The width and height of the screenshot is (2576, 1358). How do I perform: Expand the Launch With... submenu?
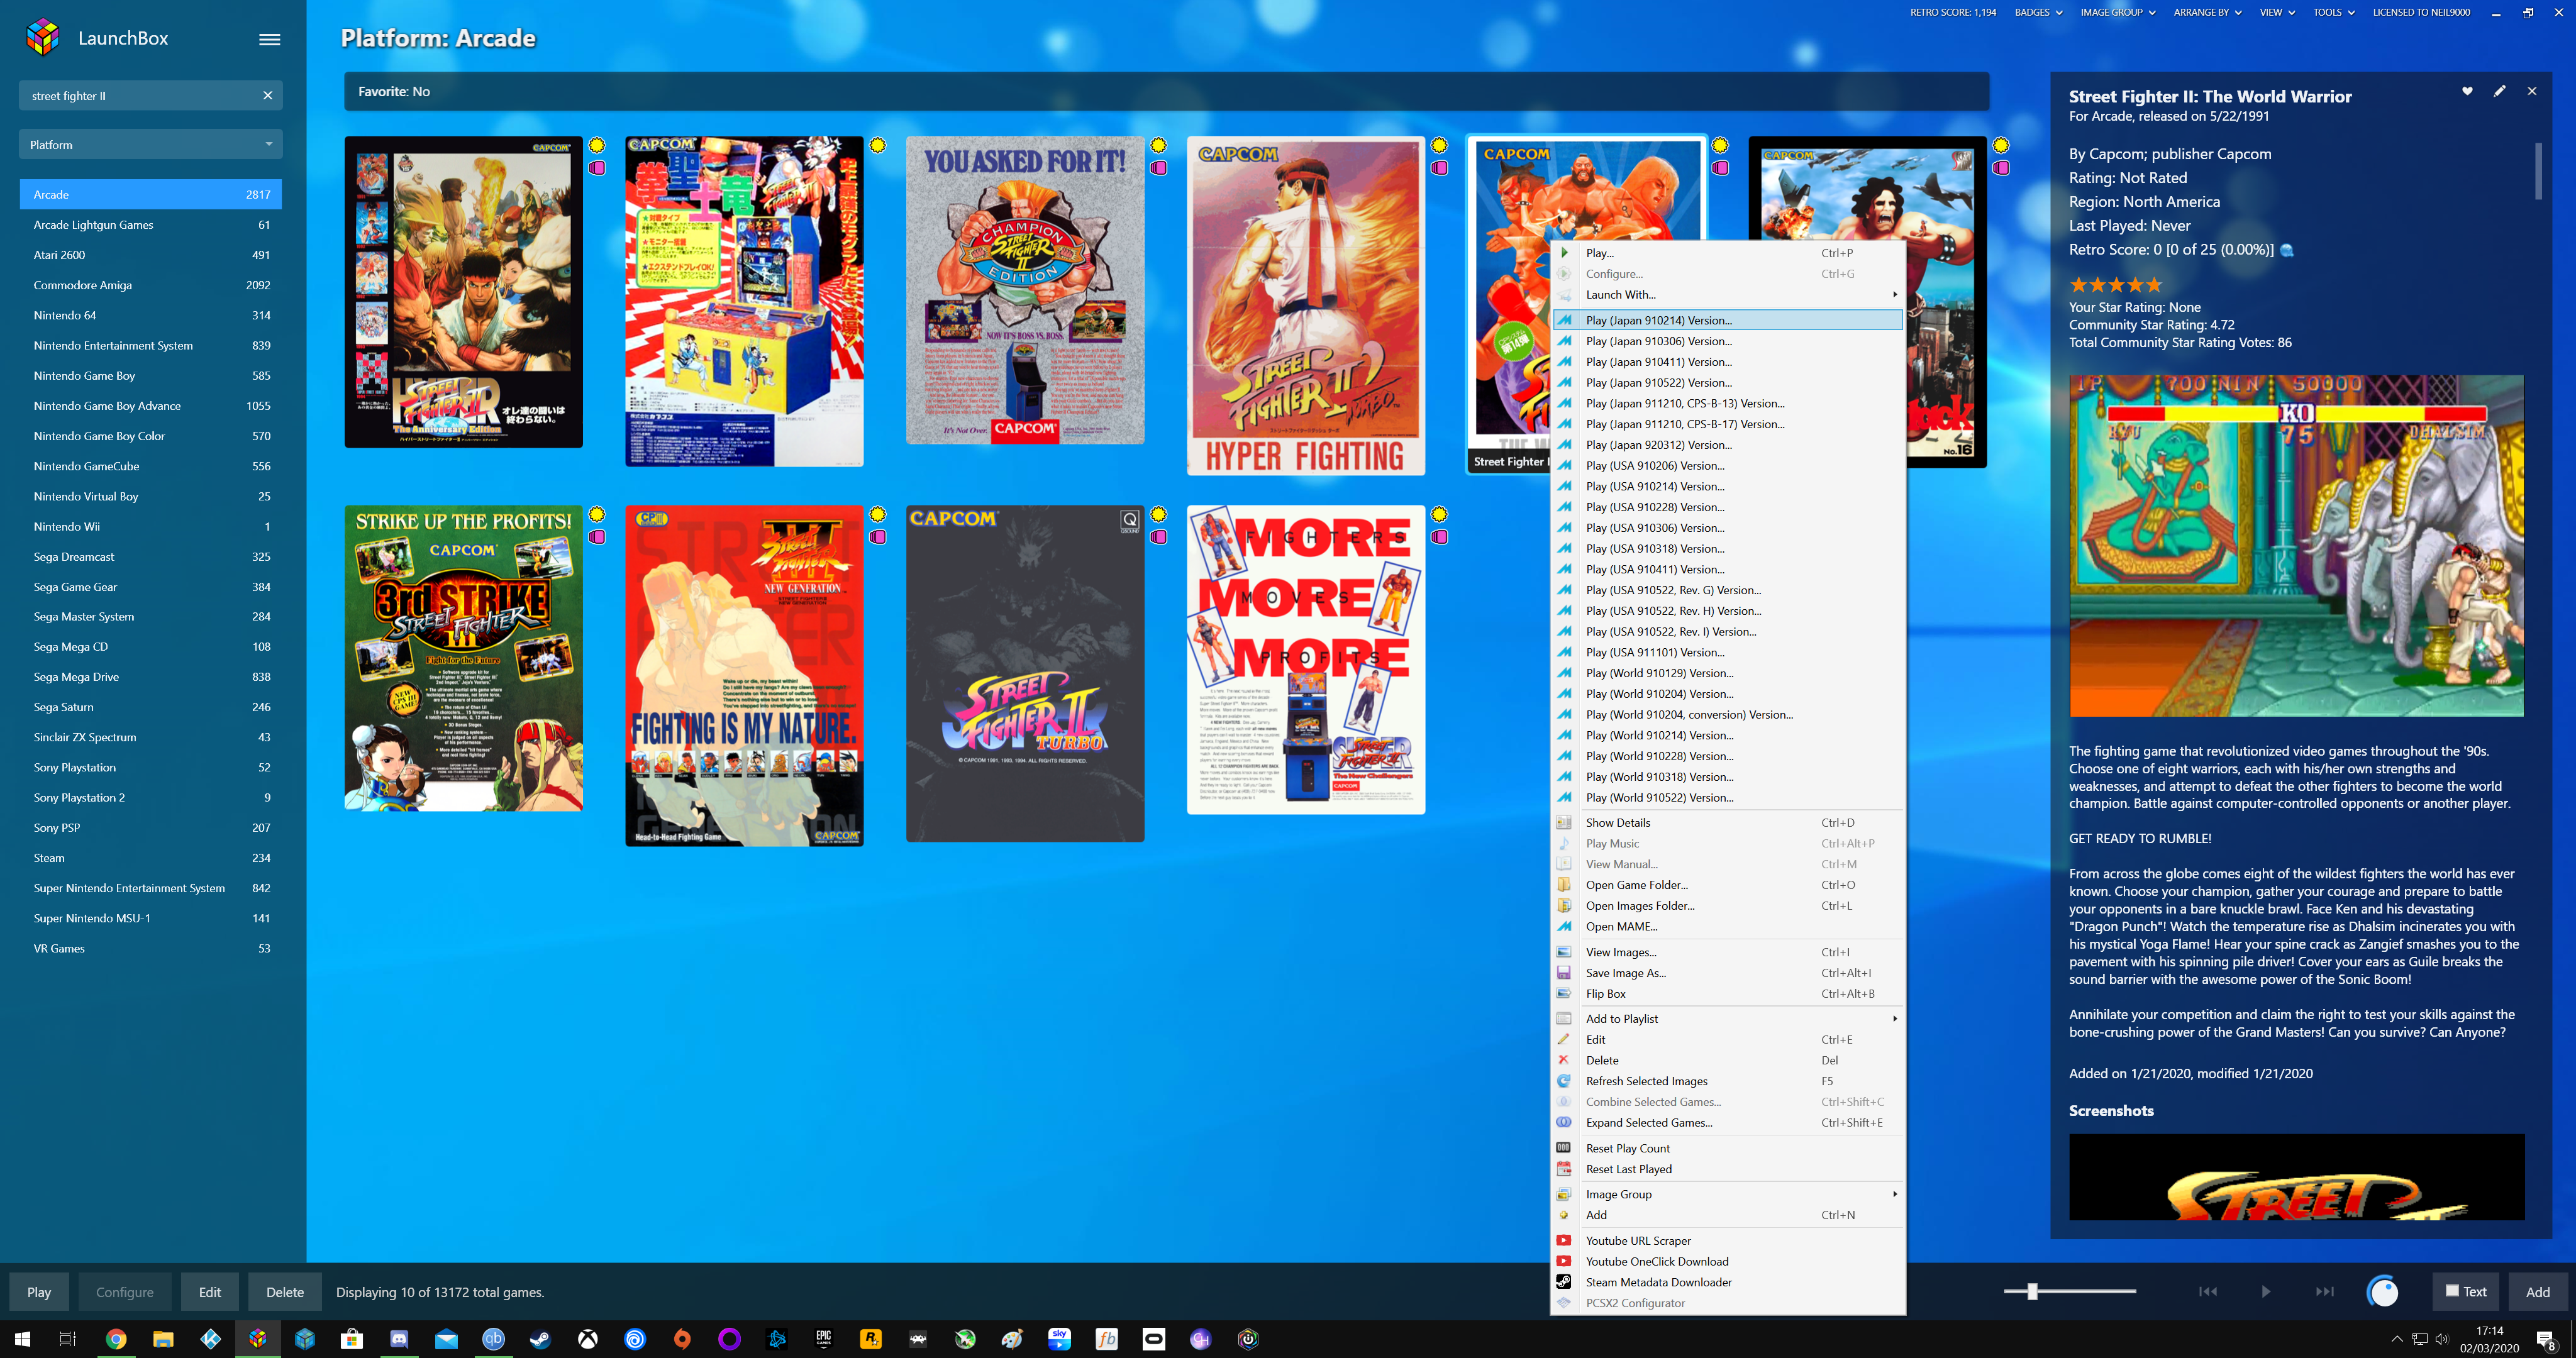point(1727,294)
